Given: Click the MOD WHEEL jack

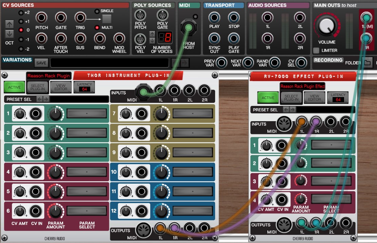Looking at the screenshot, I should point(119,38).
